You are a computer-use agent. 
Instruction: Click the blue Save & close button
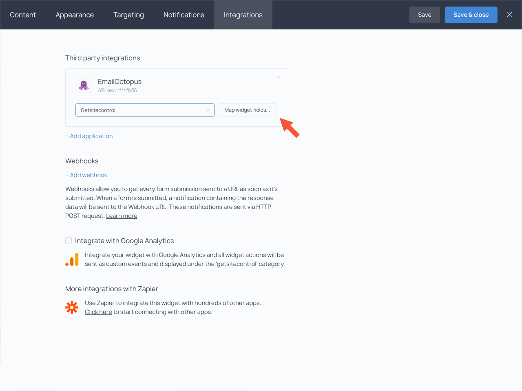(471, 15)
